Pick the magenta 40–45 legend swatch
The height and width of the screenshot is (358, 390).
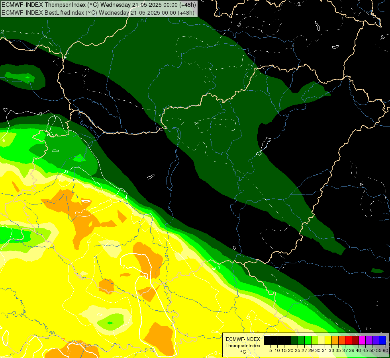click(x=362, y=340)
